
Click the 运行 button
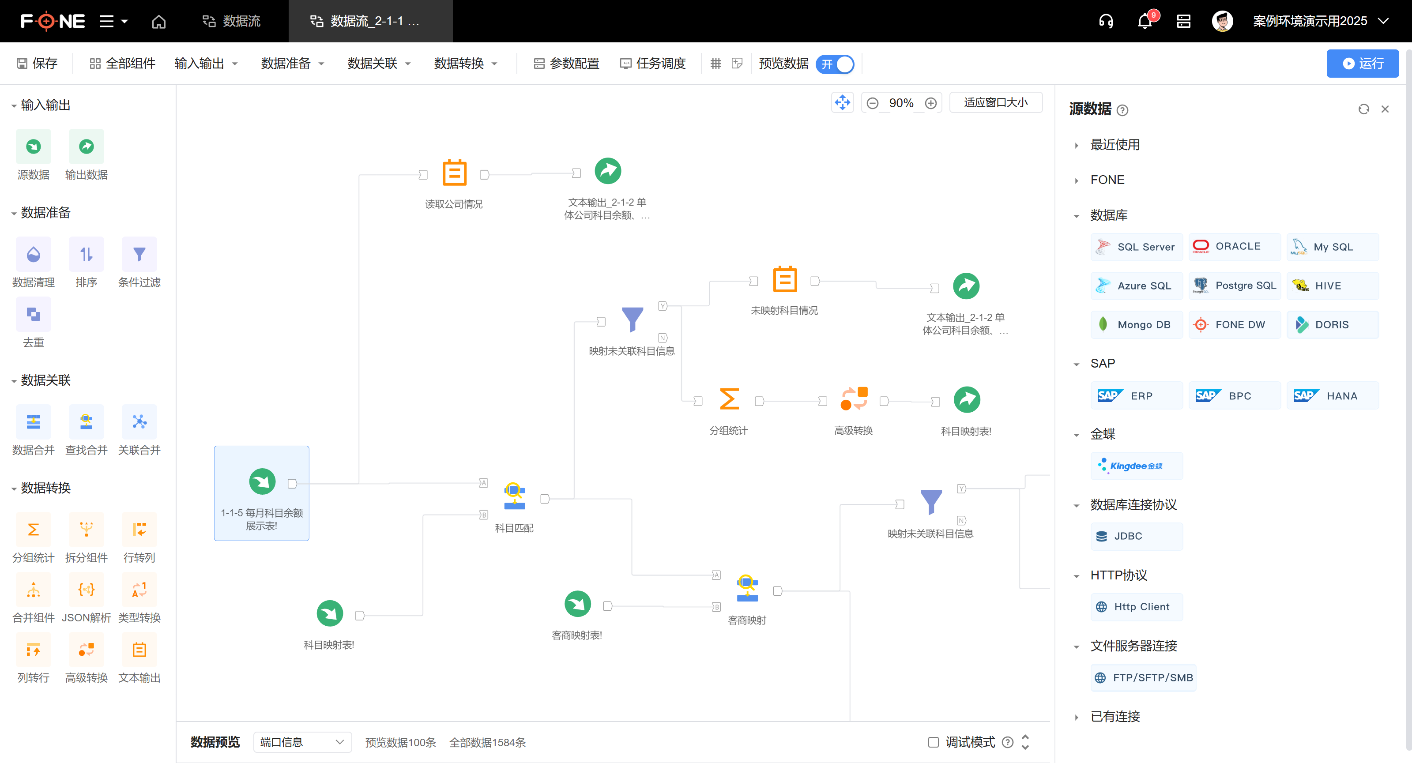click(1363, 64)
